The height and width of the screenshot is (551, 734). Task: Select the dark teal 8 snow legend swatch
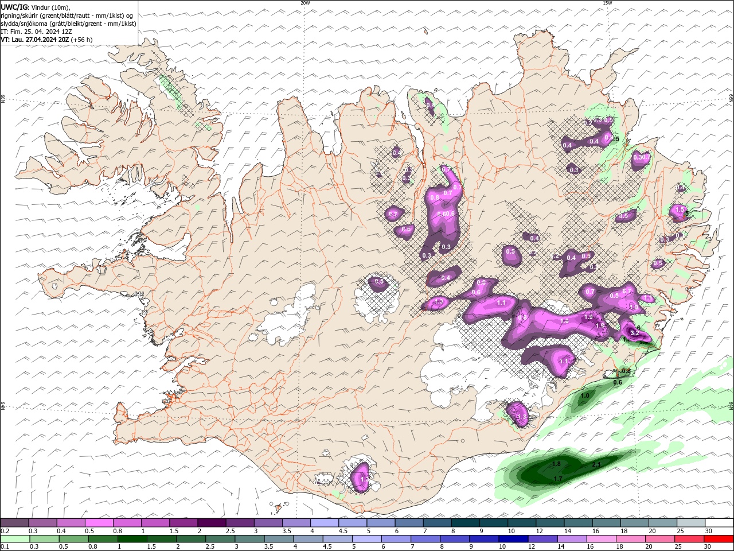(x=466, y=522)
